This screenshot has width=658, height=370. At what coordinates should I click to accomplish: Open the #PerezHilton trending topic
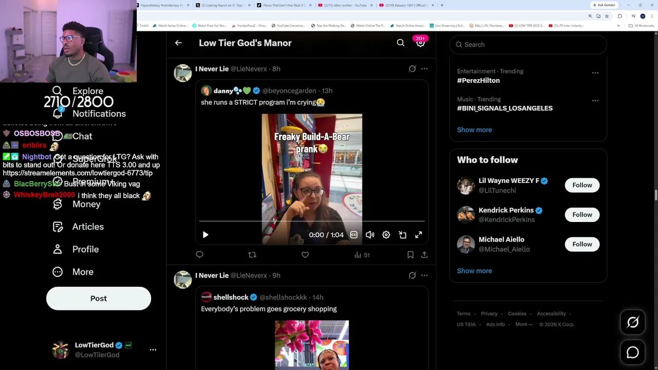point(478,81)
